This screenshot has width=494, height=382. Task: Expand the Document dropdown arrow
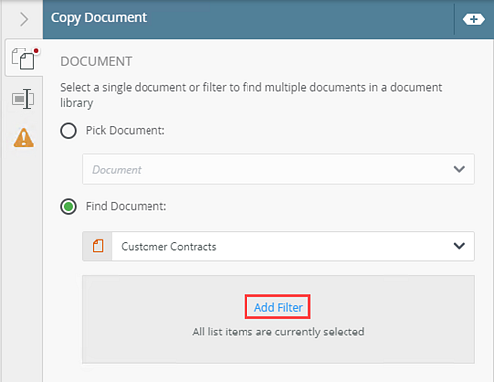coord(459,169)
